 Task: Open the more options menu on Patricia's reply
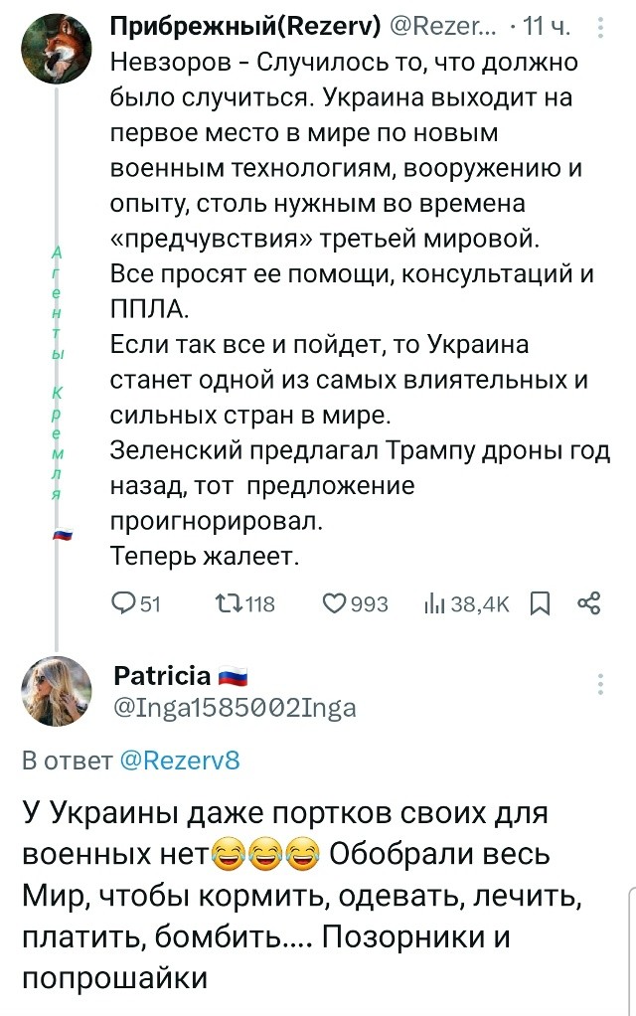point(599,684)
